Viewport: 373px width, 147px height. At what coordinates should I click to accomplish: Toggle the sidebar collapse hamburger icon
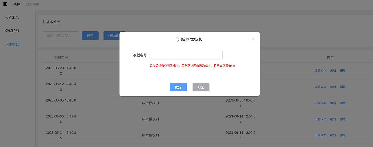tap(5, 4)
